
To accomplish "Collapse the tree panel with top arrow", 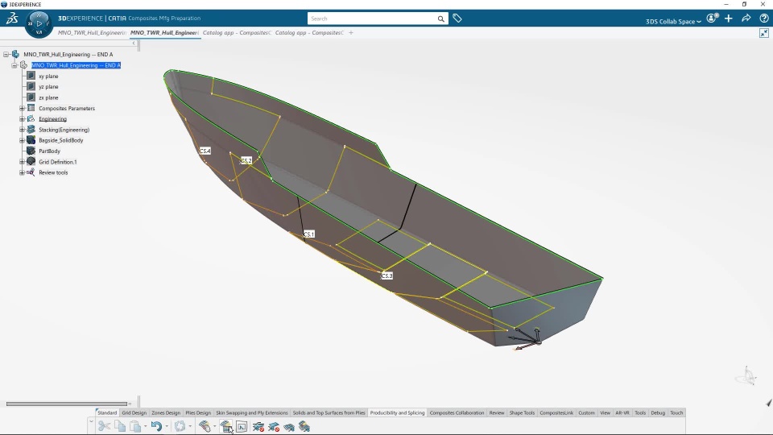I will pos(134,43).
